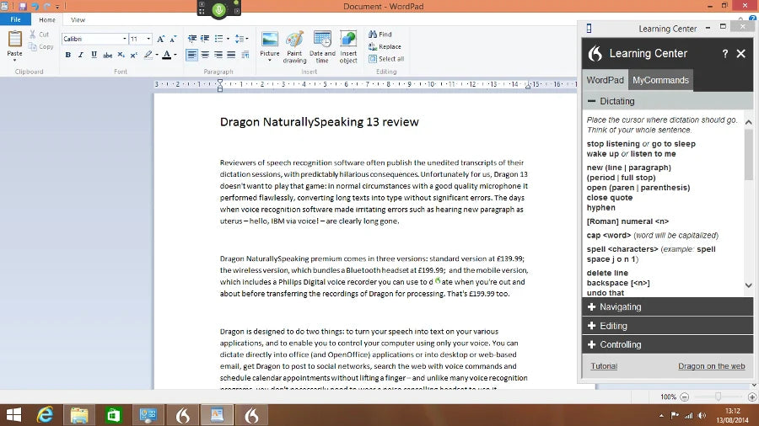Click the Replace tool

point(384,47)
